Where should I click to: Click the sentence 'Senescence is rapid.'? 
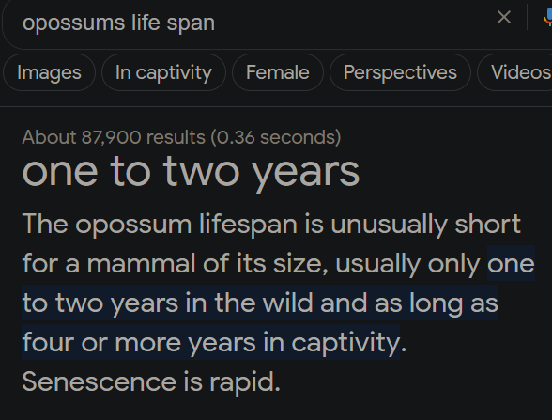click(151, 382)
